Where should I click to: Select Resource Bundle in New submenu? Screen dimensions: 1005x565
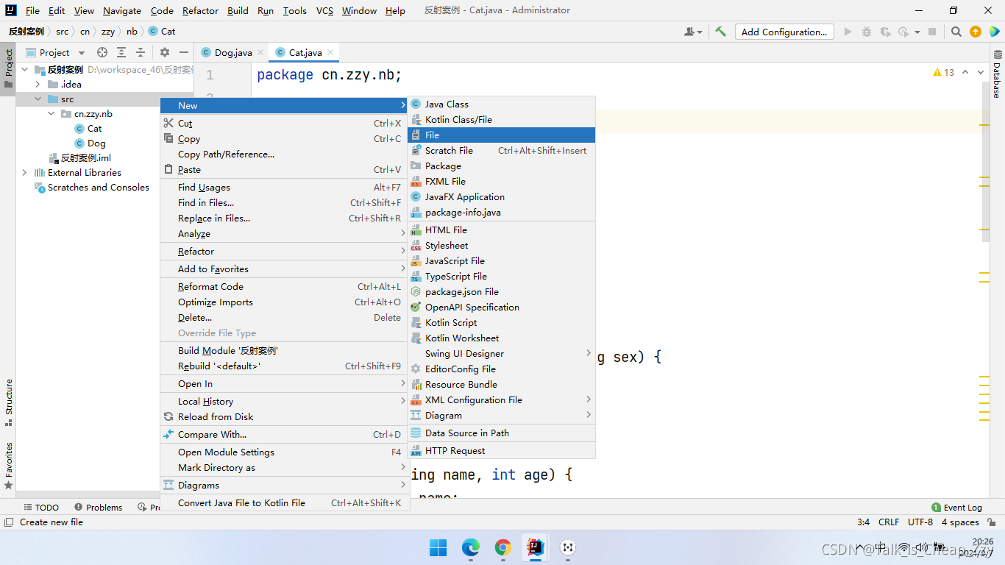pos(501,384)
